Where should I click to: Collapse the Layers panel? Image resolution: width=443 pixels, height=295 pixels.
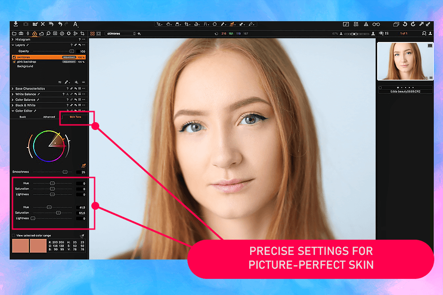[13, 45]
